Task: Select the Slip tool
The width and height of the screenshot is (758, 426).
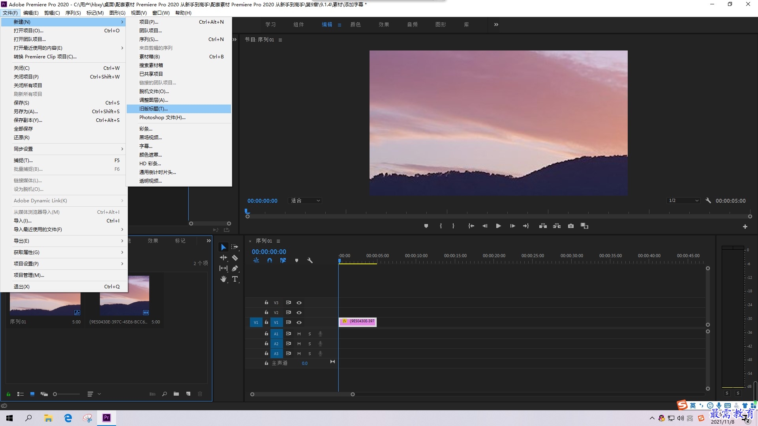Action: (223, 268)
